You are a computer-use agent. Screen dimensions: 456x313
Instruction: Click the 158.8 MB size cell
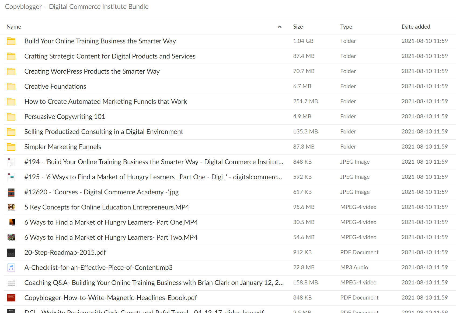(x=305, y=283)
